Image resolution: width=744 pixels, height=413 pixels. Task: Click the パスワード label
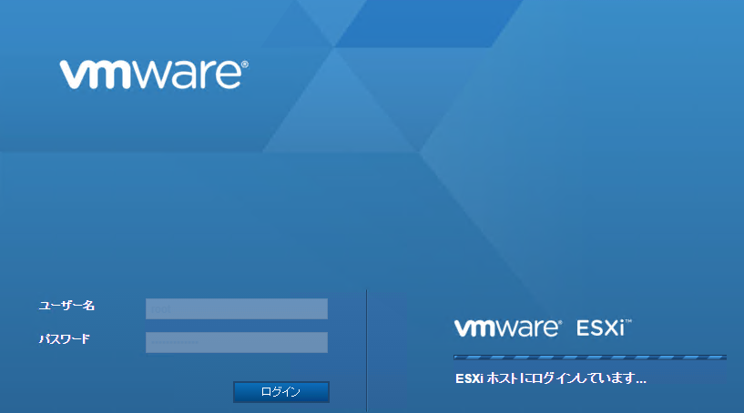(x=65, y=339)
